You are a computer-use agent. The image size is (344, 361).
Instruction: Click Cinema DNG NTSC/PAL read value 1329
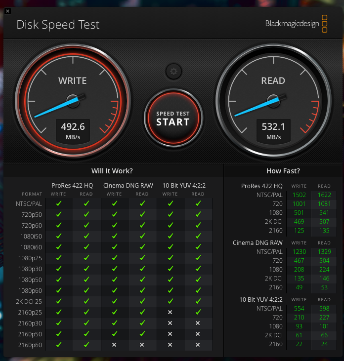[324, 252]
